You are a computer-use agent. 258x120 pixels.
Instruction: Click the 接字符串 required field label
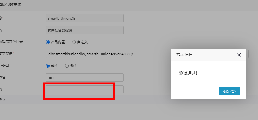coord(7,53)
